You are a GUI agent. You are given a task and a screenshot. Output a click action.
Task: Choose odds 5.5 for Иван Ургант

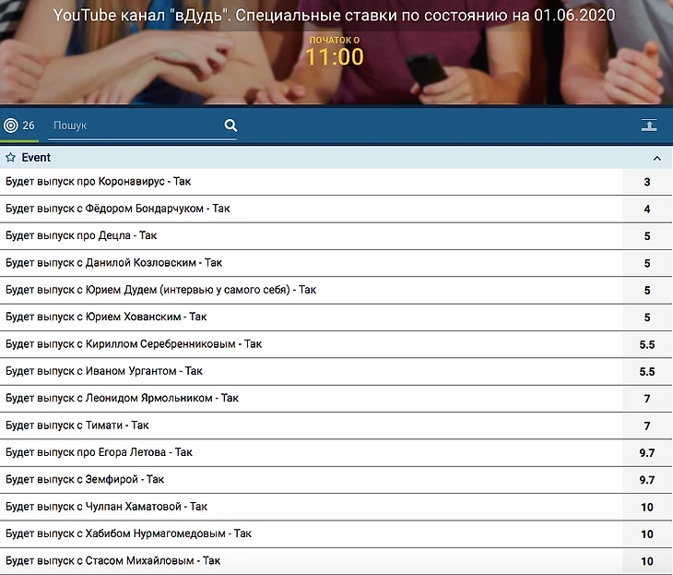(x=647, y=372)
